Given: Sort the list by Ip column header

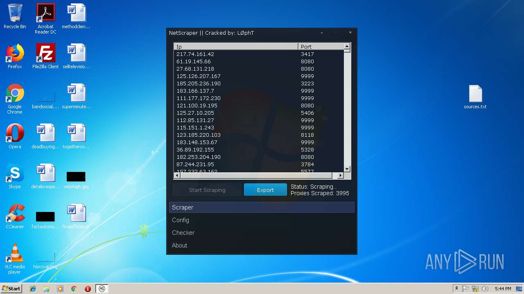Looking at the screenshot, I should point(236,47).
